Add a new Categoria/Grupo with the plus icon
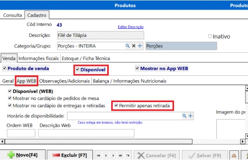The image size is (248, 160). coord(140,46)
